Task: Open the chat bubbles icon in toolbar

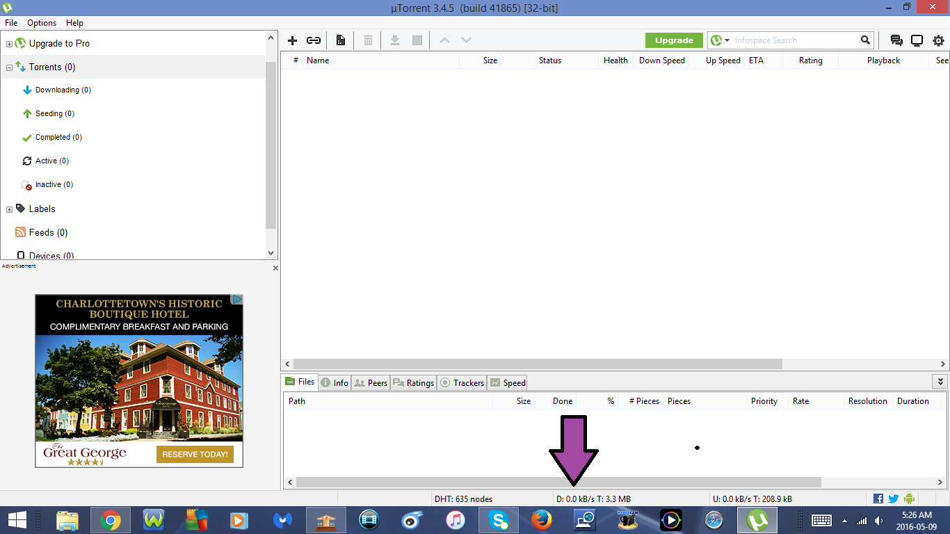Action: (896, 40)
